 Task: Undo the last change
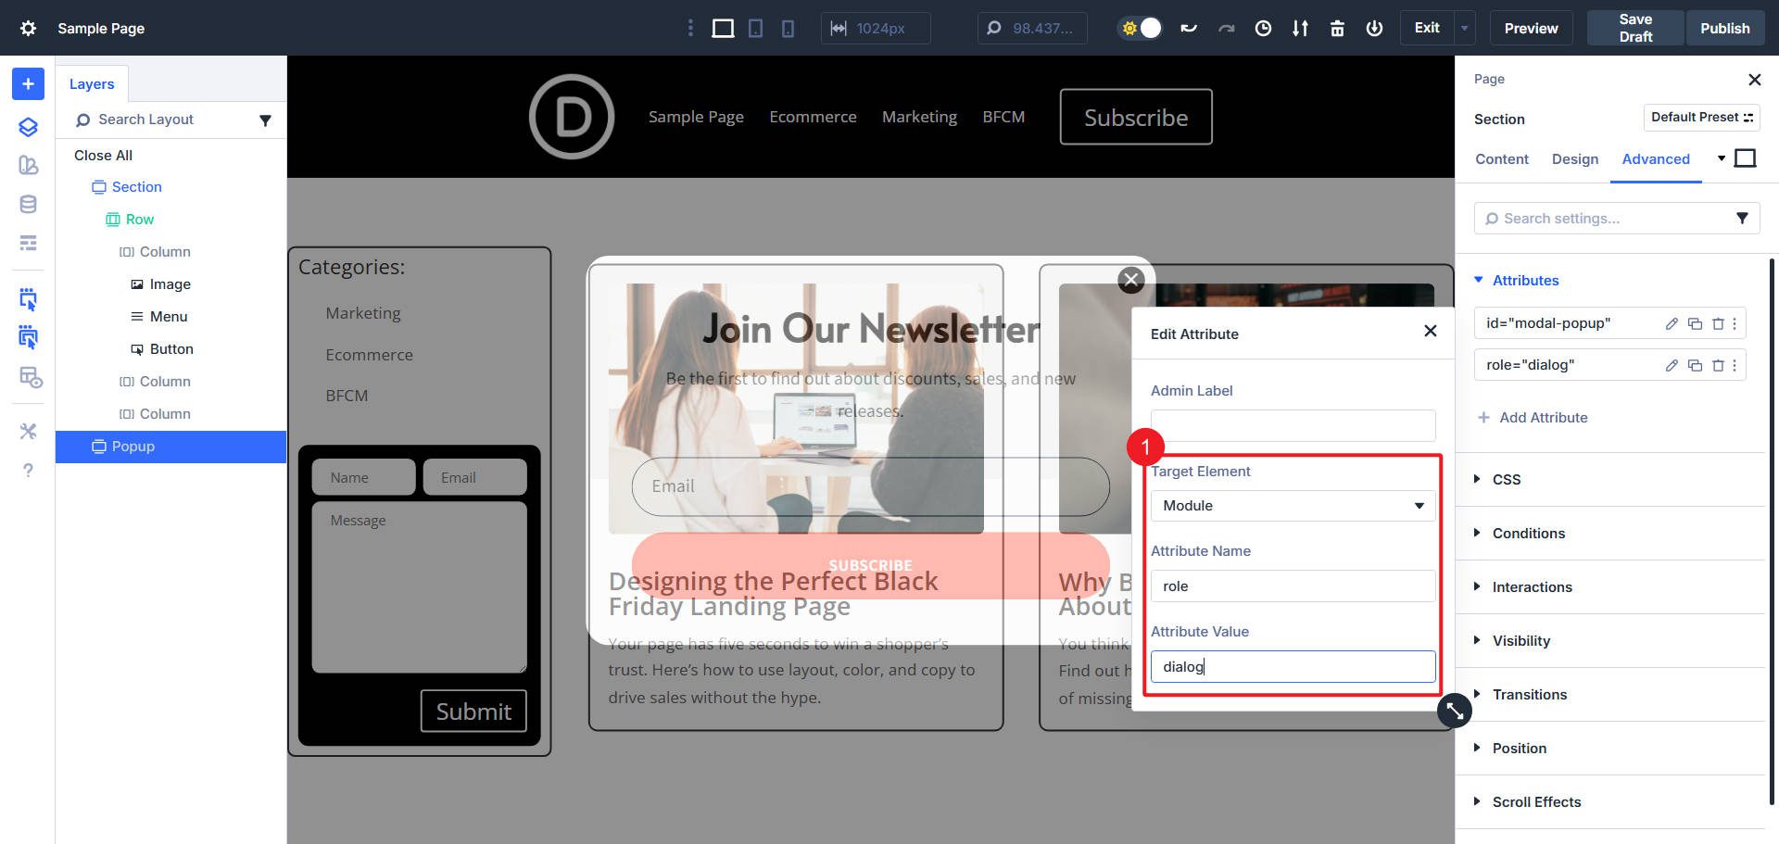[x=1189, y=28]
